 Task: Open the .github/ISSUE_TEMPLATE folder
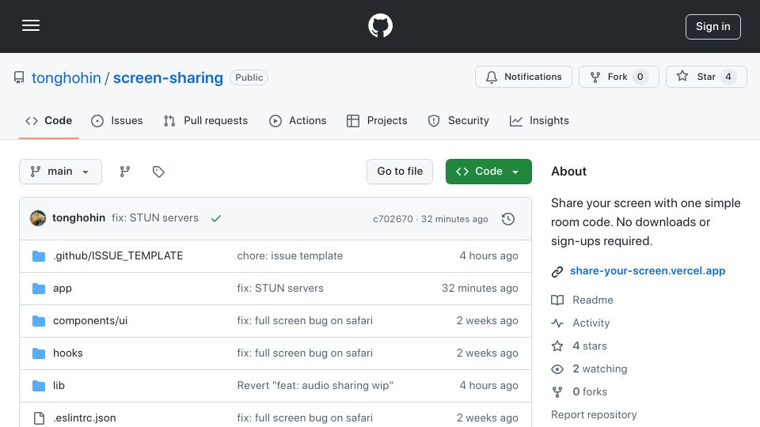[118, 255]
